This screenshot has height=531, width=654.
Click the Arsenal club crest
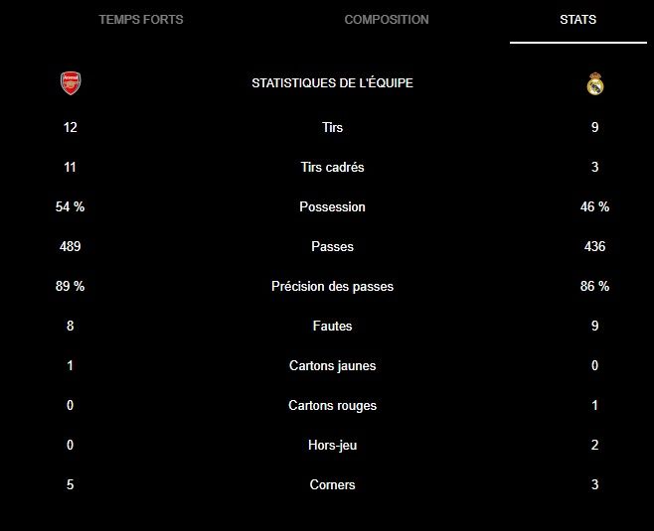[x=71, y=83]
